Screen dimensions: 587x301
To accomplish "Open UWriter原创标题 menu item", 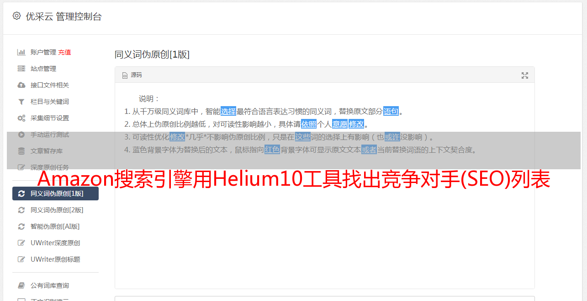I will 55,259.
